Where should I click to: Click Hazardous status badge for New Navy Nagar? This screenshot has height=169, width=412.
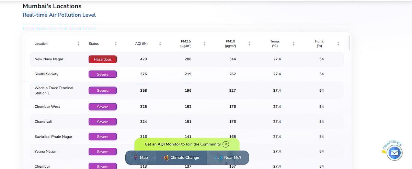tap(103, 59)
